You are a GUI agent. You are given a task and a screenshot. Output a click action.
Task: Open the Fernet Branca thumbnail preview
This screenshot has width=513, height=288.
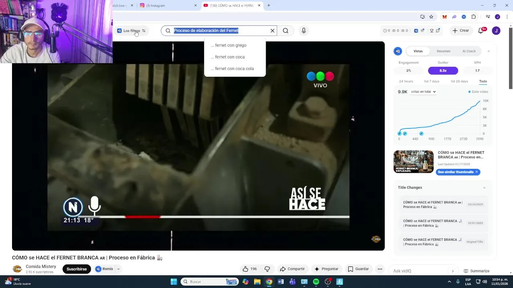tap(414, 162)
